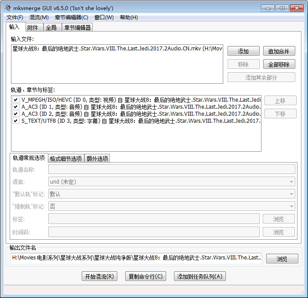Disable the S_TEXT/UTF8 subtitle track checkbox
This screenshot has height=298, width=308.
click(x=16, y=121)
